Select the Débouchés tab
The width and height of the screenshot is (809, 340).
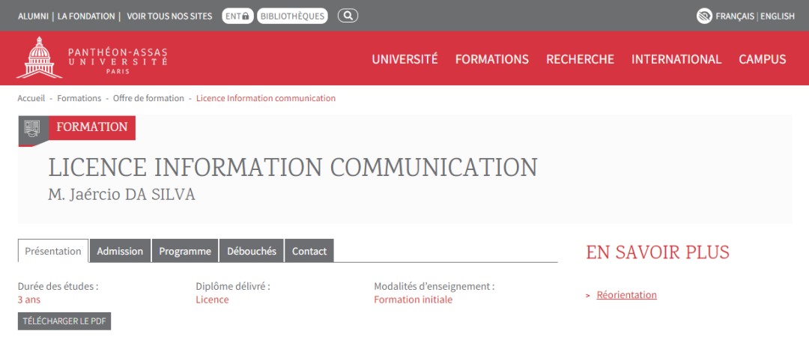click(x=252, y=251)
